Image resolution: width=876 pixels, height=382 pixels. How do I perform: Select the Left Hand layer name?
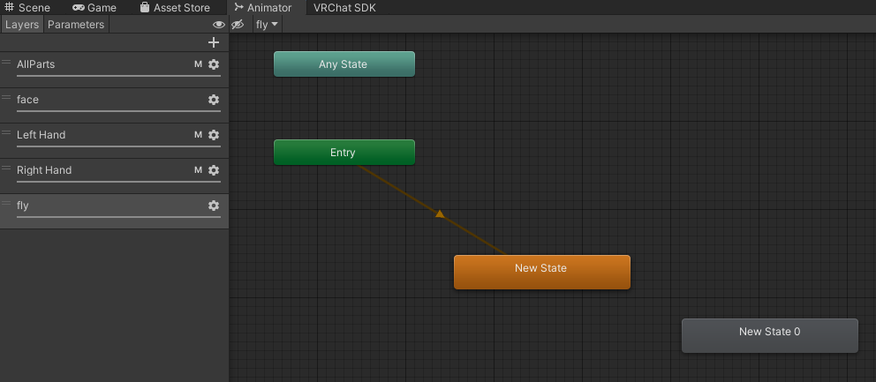click(41, 135)
